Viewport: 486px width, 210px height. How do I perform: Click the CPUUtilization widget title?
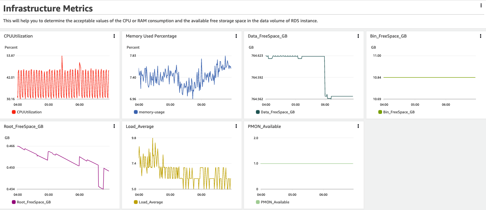18,36
